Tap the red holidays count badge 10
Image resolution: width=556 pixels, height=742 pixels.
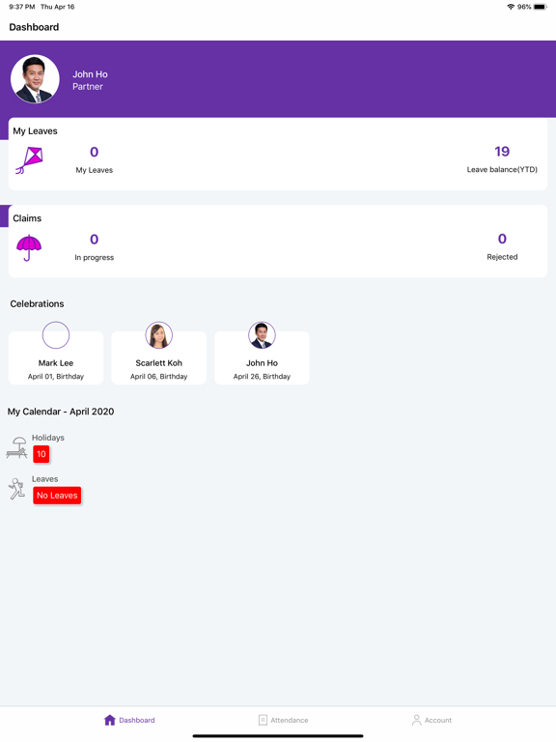[42, 454]
